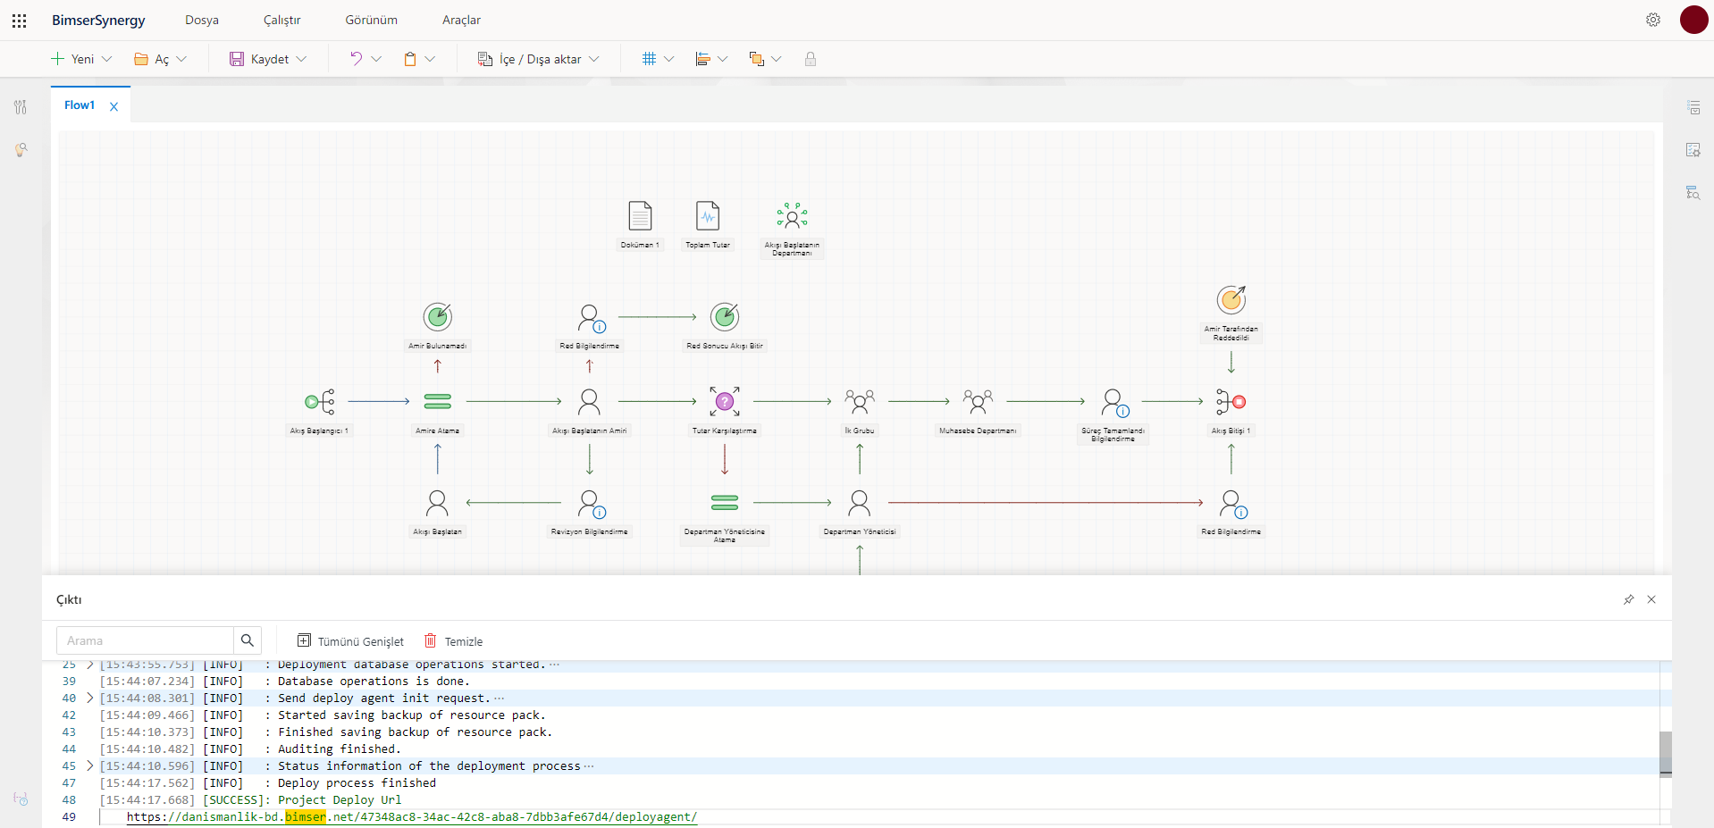Select the Tutar Karşılaştırma decision node
This screenshot has height=828, width=1714.
[725, 402]
